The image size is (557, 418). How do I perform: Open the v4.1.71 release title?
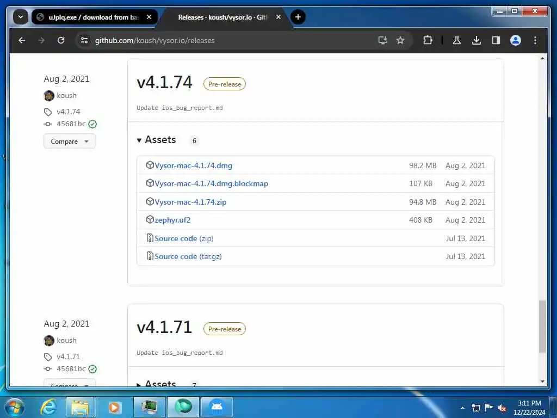click(x=164, y=327)
